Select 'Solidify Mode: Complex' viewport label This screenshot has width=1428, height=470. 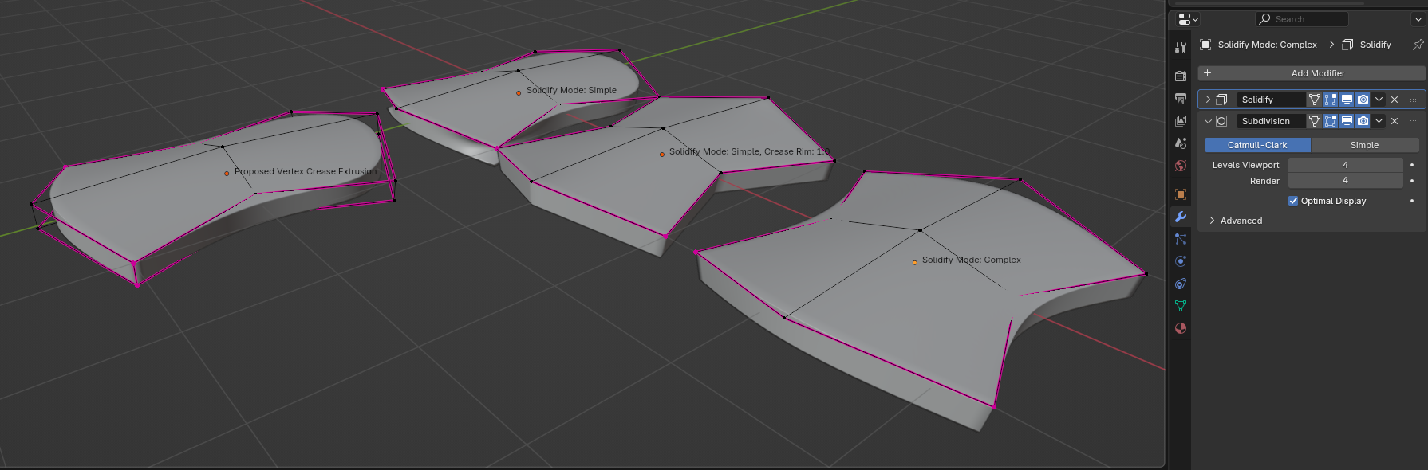pos(972,260)
